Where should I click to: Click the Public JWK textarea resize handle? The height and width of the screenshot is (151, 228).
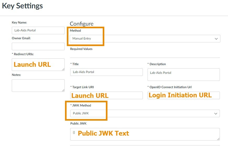click(x=218, y=139)
